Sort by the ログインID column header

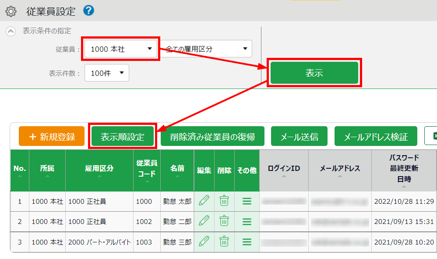(x=284, y=169)
